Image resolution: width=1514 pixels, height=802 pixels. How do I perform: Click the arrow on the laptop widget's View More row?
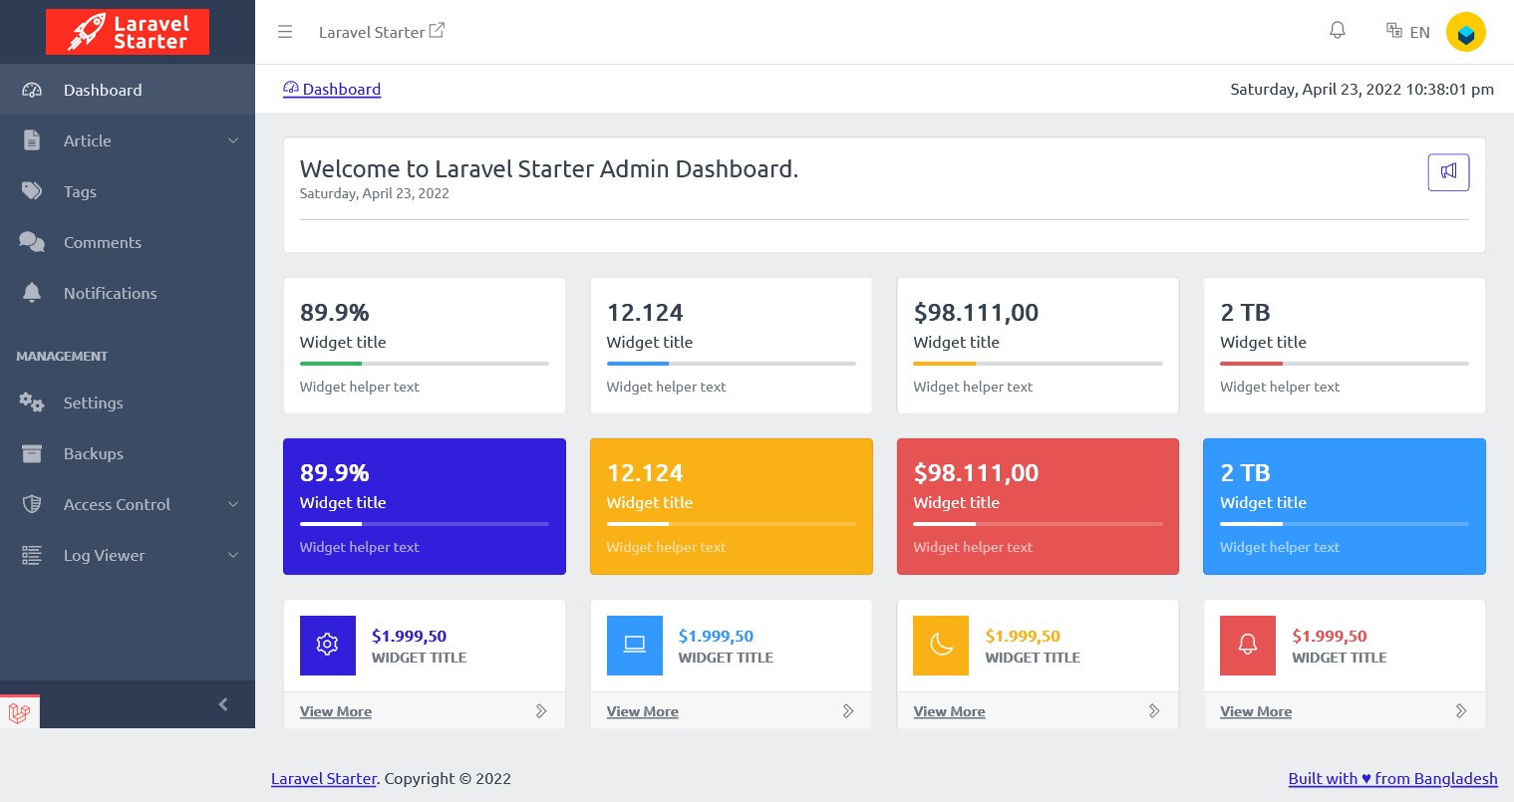pyautogui.click(x=848, y=711)
